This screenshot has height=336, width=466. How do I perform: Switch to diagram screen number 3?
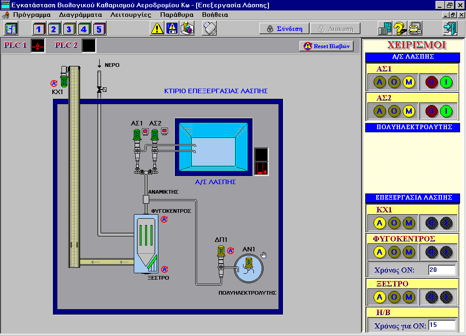[x=69, y=29]
